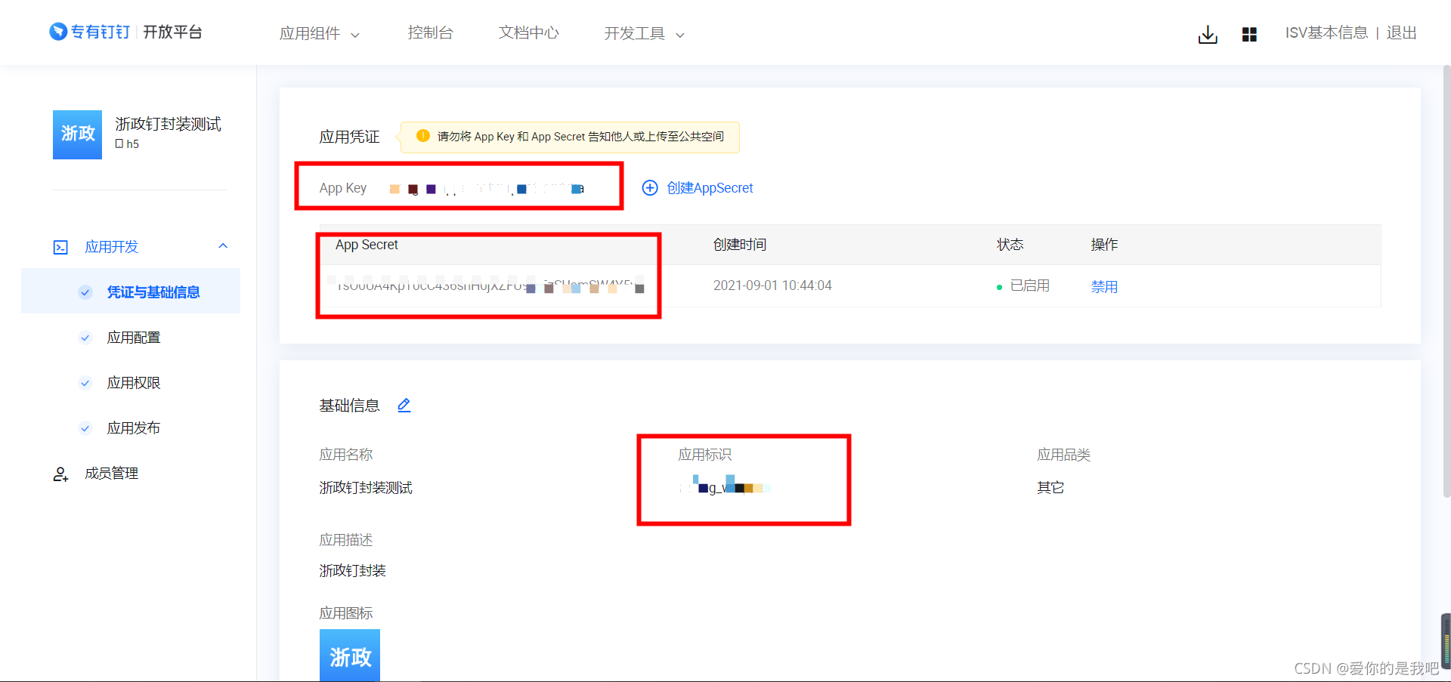The height and width of the screenshot is (682, 1451).
Task: Click the 开放平台 title text
Action: click(172, 32)
